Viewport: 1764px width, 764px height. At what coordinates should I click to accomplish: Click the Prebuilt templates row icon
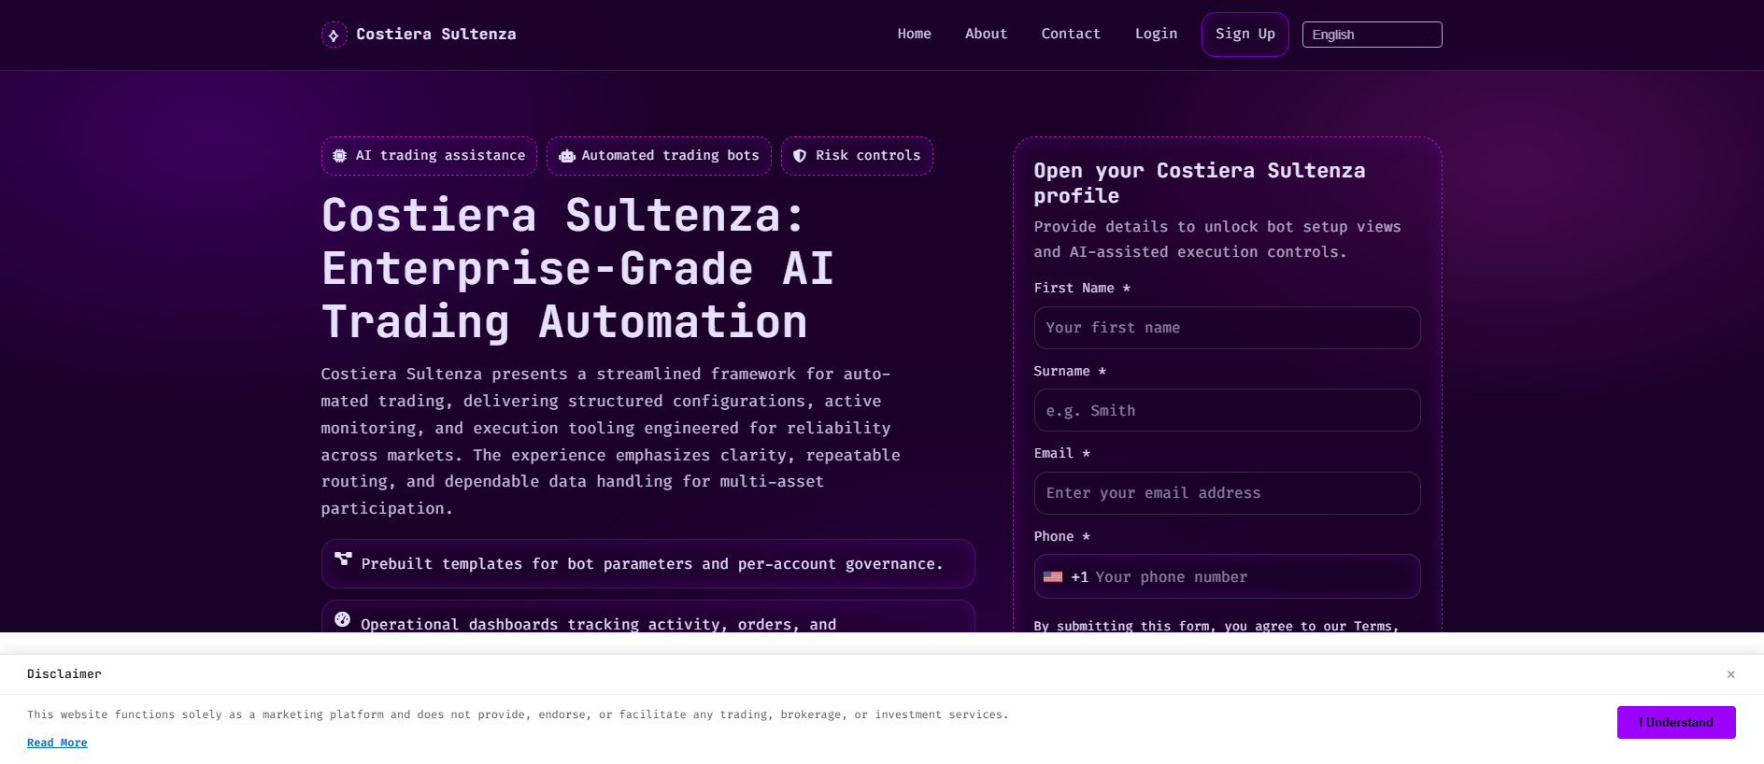tap(343, 559)
